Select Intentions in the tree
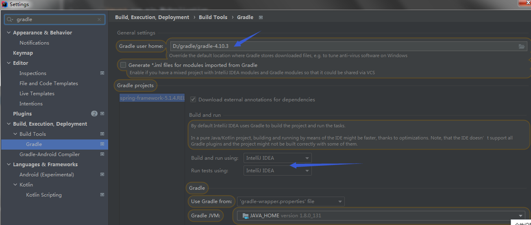Viewport: 531px width, 225px height. pyautogui.click(x=31, y=103)
